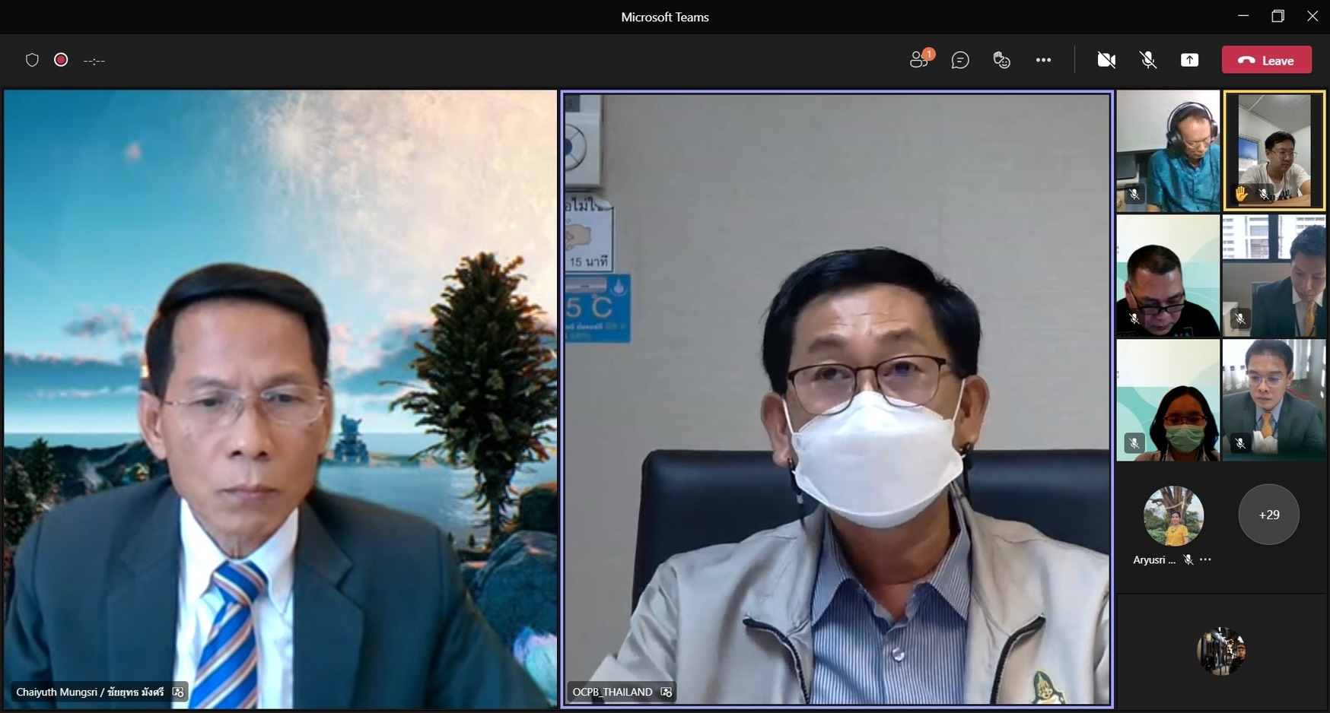Open the meeting chat

960,60
